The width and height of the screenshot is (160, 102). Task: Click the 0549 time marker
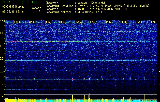pos(139,22)
